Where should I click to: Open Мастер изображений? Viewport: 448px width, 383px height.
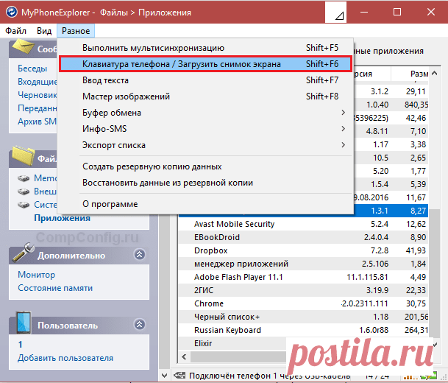[x=205, y=96]
